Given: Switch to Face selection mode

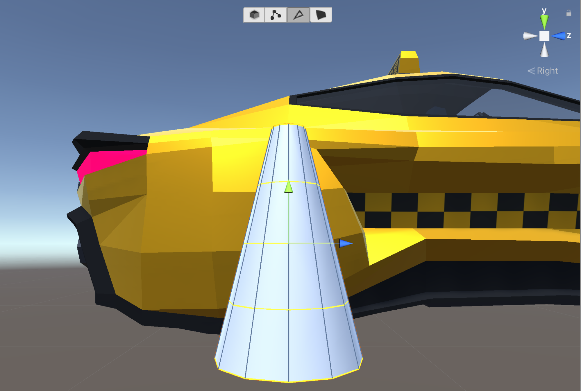Looking at the screenshot, I should (x=321, y=15).
